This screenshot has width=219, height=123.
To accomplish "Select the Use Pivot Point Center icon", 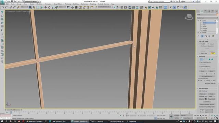I will [68, 7].
